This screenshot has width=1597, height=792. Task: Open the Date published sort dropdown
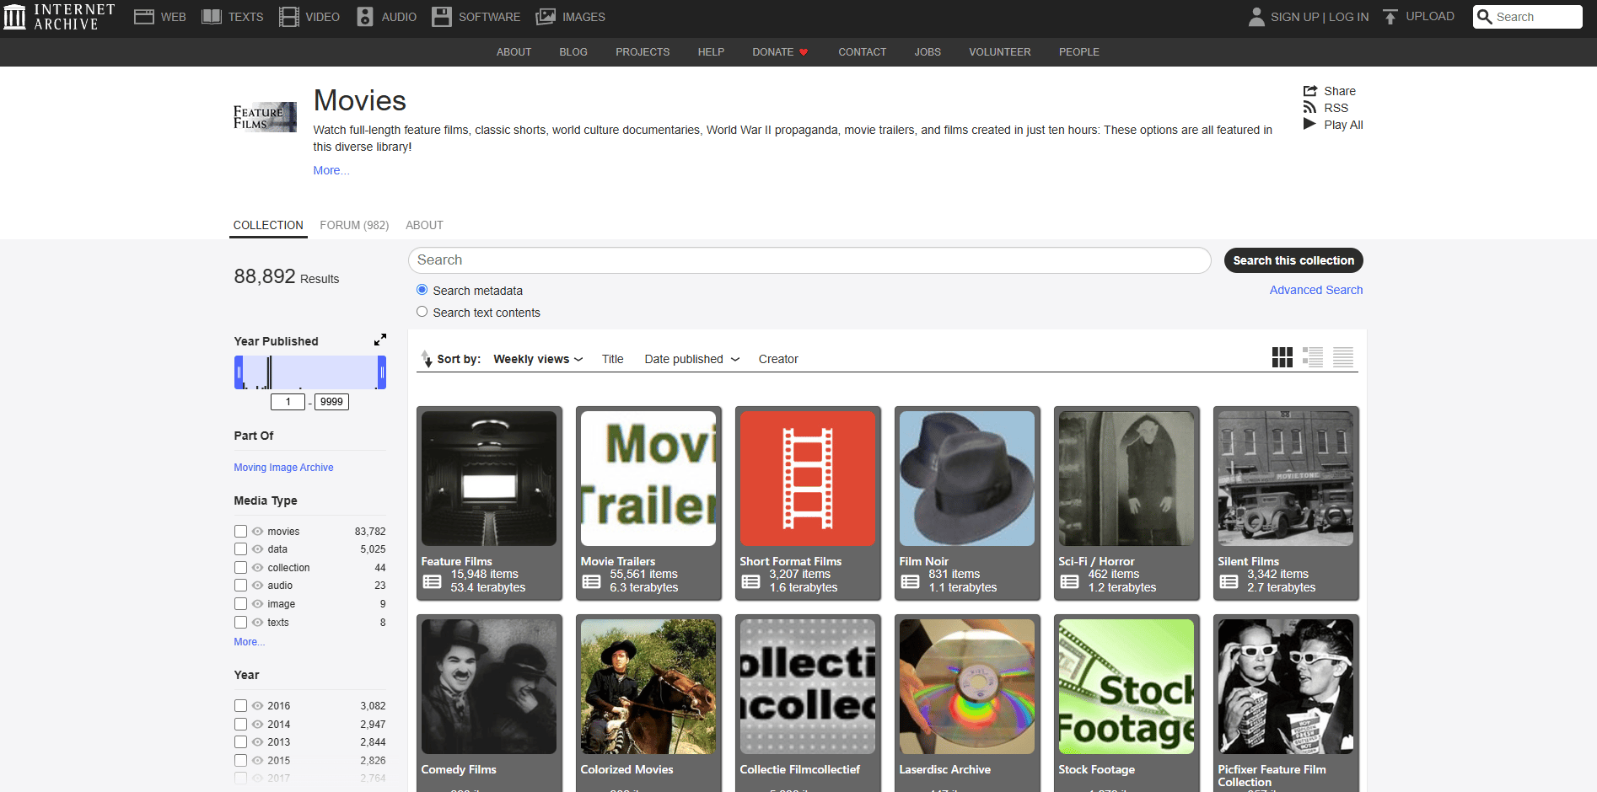(x=691, y=359)
